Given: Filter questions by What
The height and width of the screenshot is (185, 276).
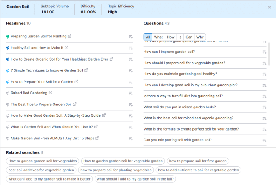Looking at the screenshot, I should tap(158, 37).
